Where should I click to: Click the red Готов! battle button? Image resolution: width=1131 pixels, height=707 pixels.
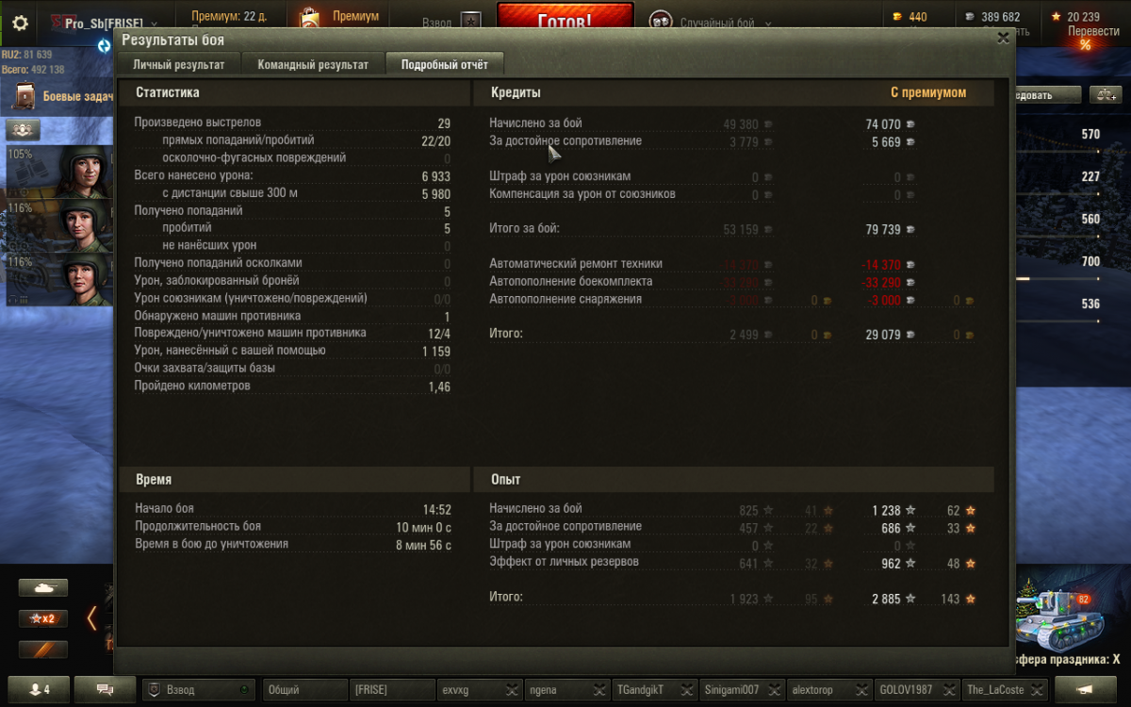coord(565,19)
